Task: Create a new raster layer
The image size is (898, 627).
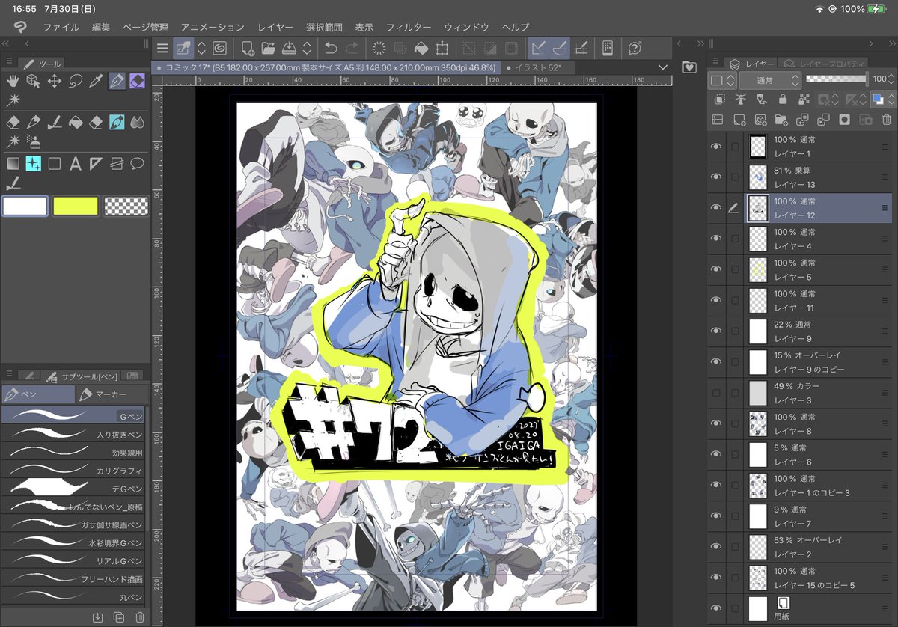Action: [739, 119]
